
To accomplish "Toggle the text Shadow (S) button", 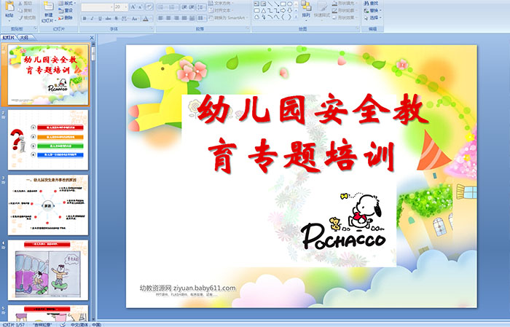I will point(116,18).
